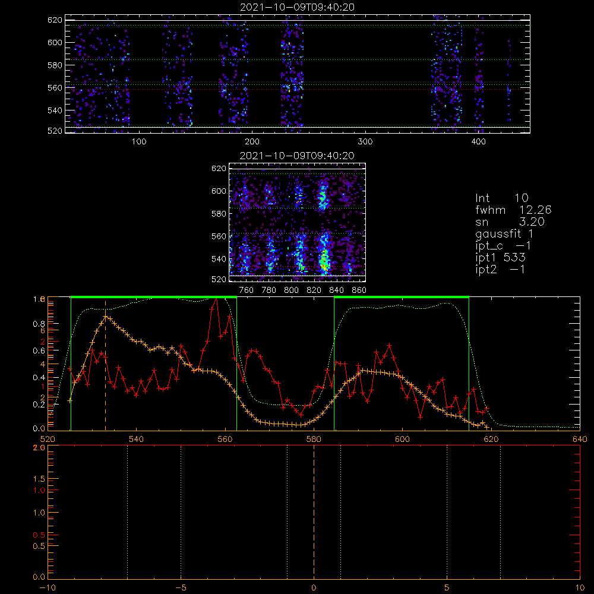Click the 0.2 y-axis label of profile plot
The image size is (594, 594).
pyautogui.click(x=39, y=405)
